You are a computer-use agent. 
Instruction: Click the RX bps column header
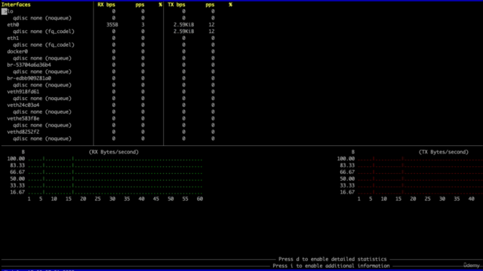[106, 5]
